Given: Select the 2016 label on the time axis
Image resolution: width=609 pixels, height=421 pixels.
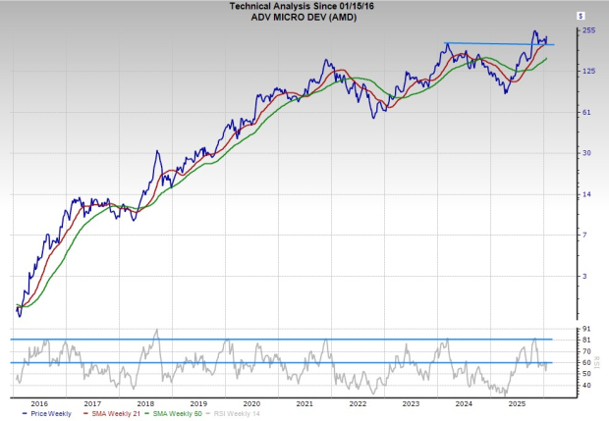Looking at the screenshot, I should [38, 403].
